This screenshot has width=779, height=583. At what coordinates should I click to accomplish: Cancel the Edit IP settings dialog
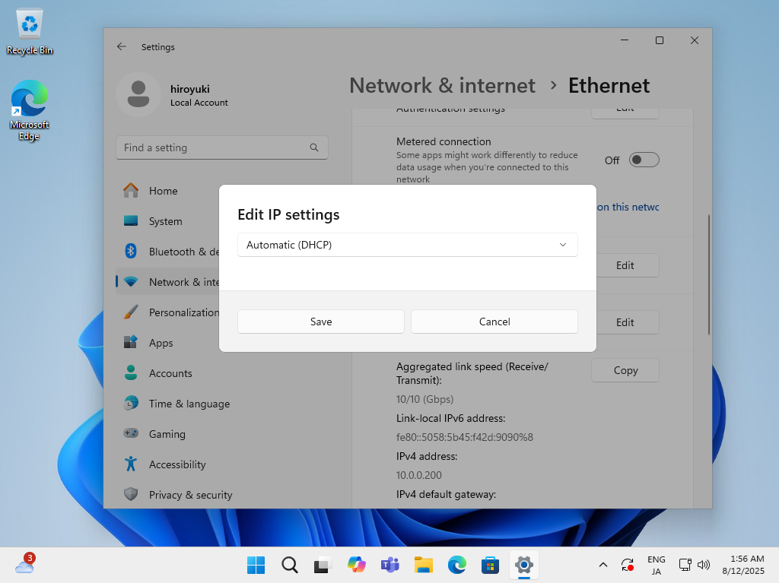(494, 322)
